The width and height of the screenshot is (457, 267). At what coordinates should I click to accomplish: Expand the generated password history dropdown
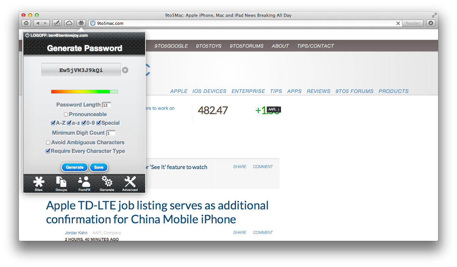125,70
